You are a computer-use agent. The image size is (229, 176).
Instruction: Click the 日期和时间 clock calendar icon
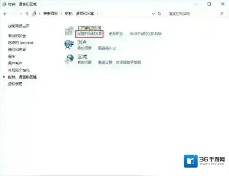[69, 31]
